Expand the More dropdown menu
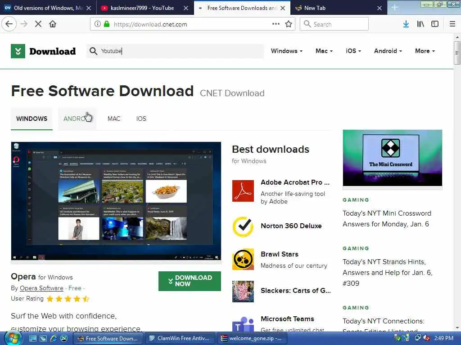The image size is (461, 345). (x=425, y=51)
